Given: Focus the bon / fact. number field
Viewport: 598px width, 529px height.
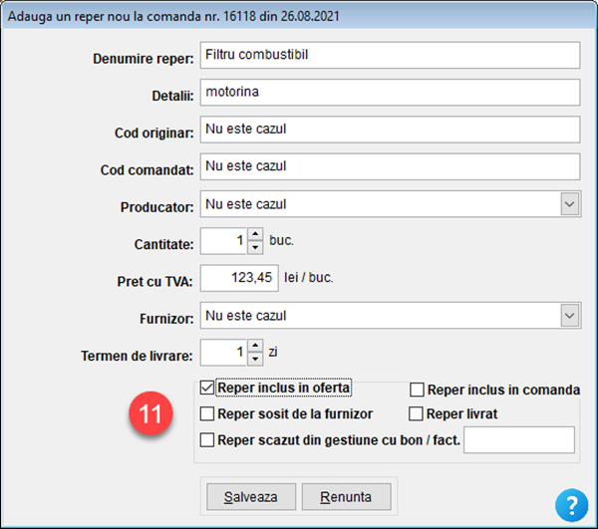Looking at the screenshot, I should [x=519, y=440].
